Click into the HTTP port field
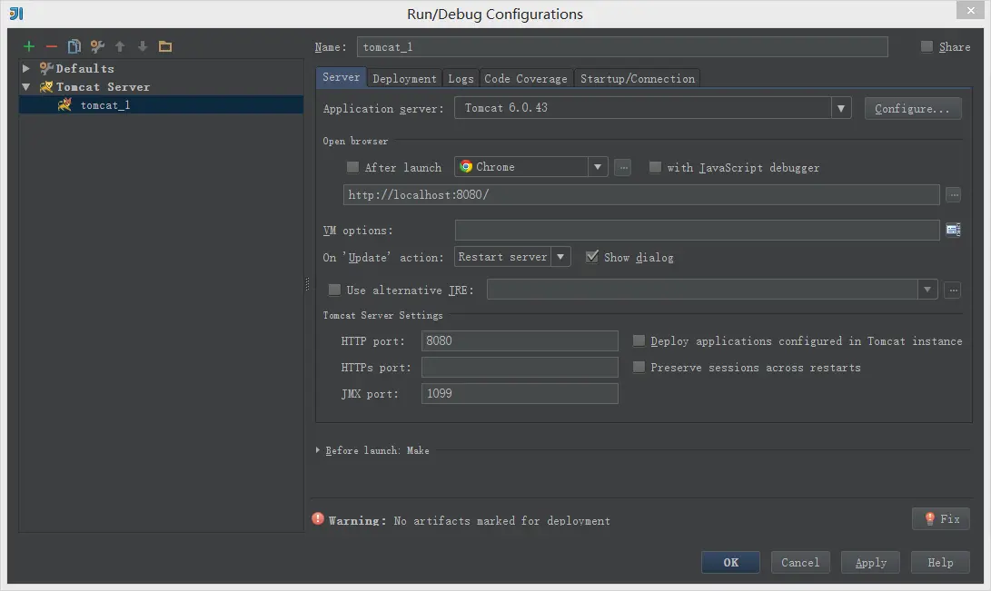 click(x=520, y=341)
